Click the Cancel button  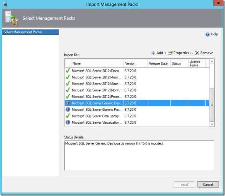tap(208, 185)
